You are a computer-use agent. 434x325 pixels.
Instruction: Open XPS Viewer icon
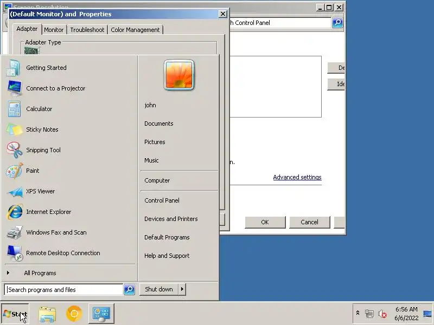click(15, 191)
